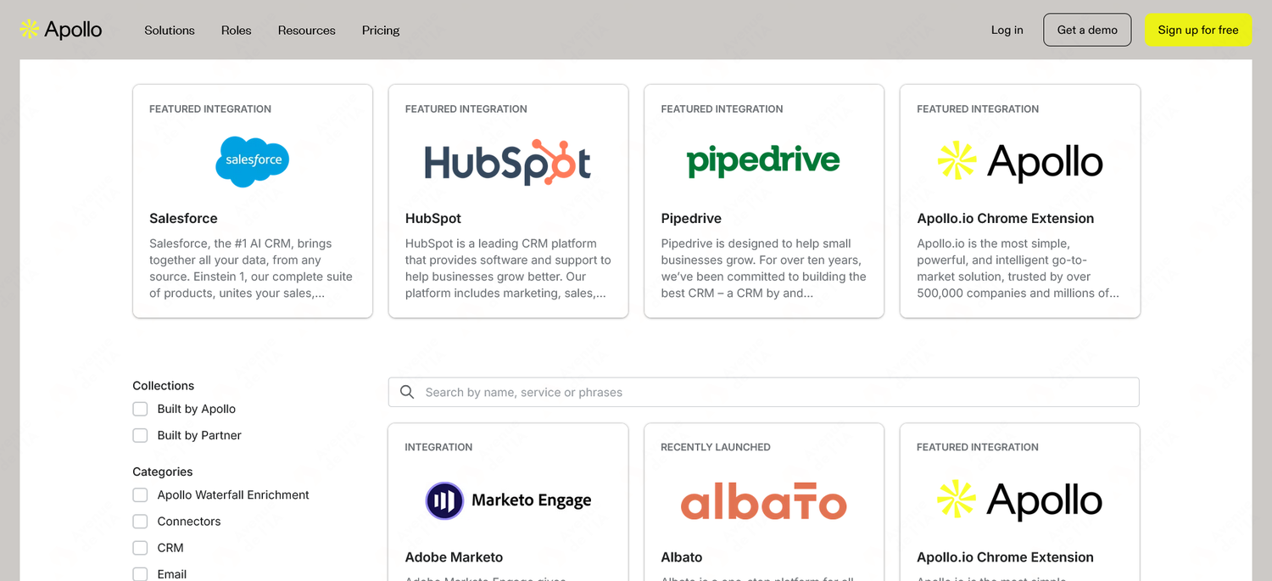
Task: Click the Sign up for free button
Action: pyautogui.click(x=1197, y=30)
